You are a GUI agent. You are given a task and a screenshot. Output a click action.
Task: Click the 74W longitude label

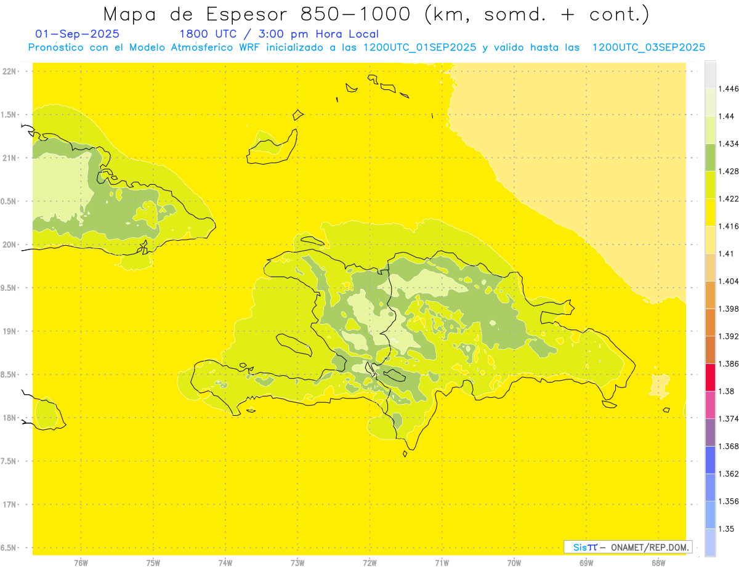pyautogui.click(x=225, y=562)
